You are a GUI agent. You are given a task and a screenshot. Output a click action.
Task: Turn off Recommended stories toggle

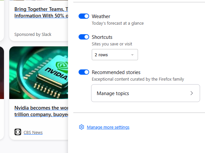[x=84, y=72]
